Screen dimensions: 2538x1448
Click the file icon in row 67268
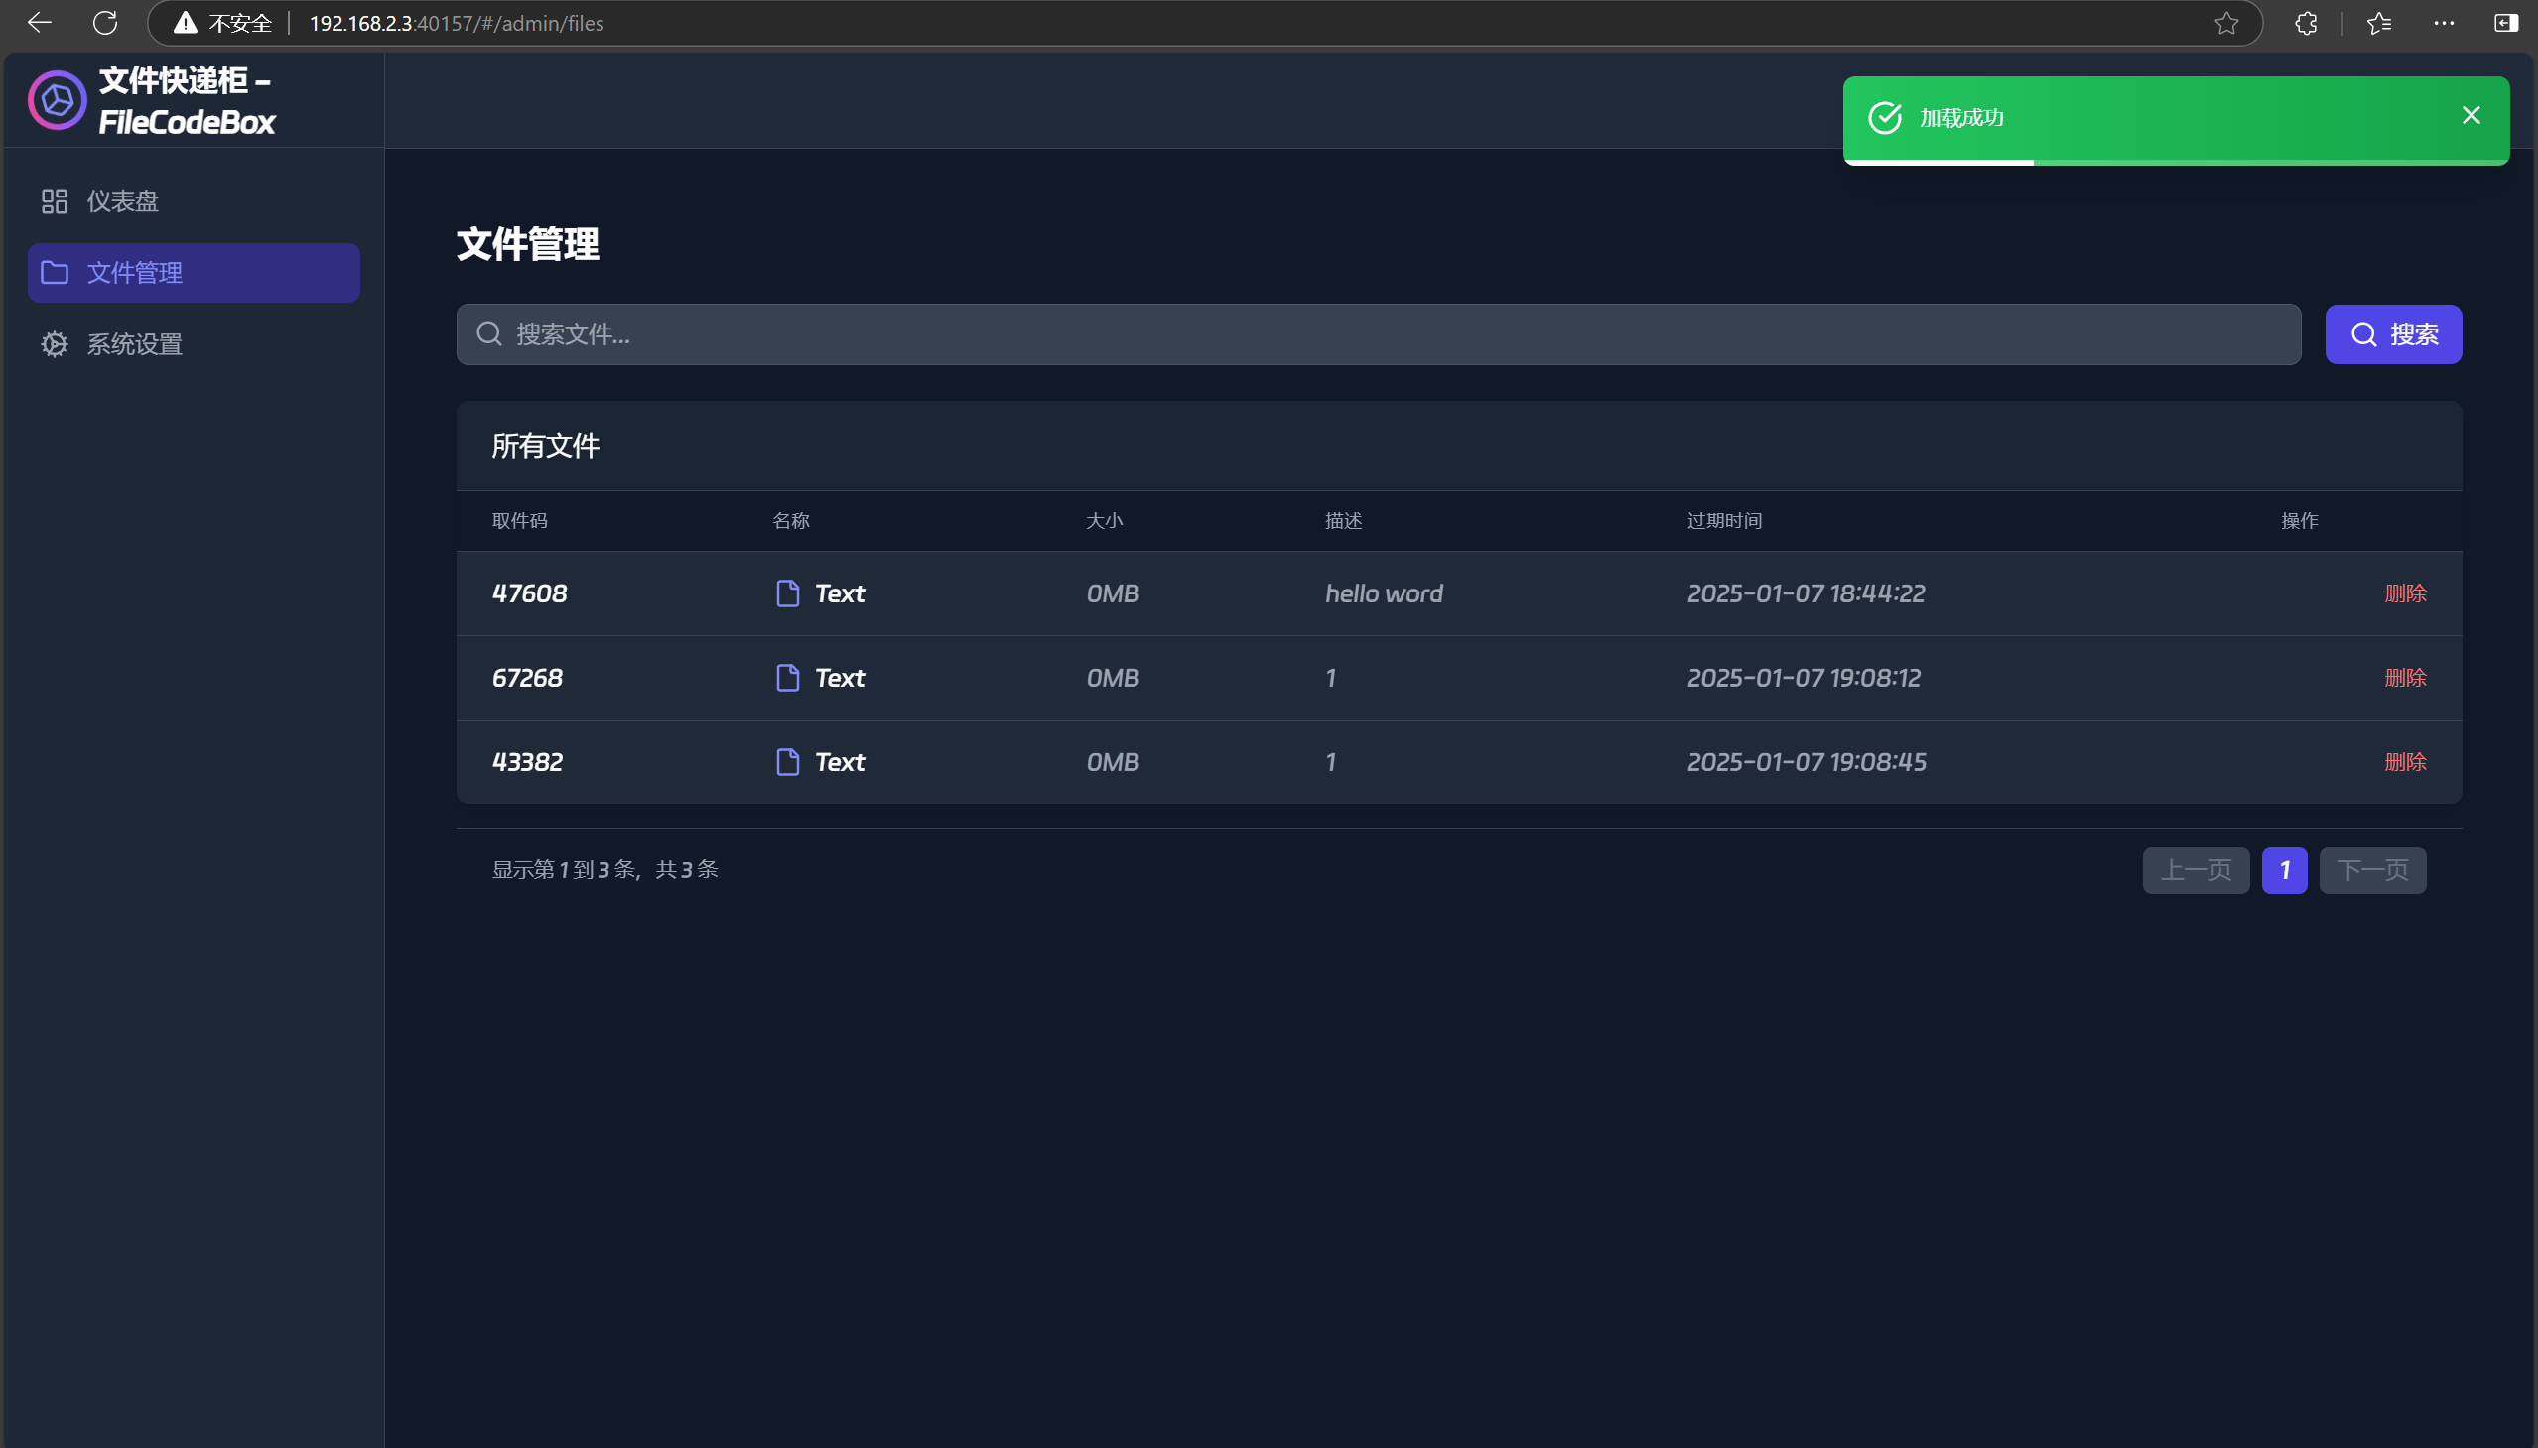click(787, 678)
